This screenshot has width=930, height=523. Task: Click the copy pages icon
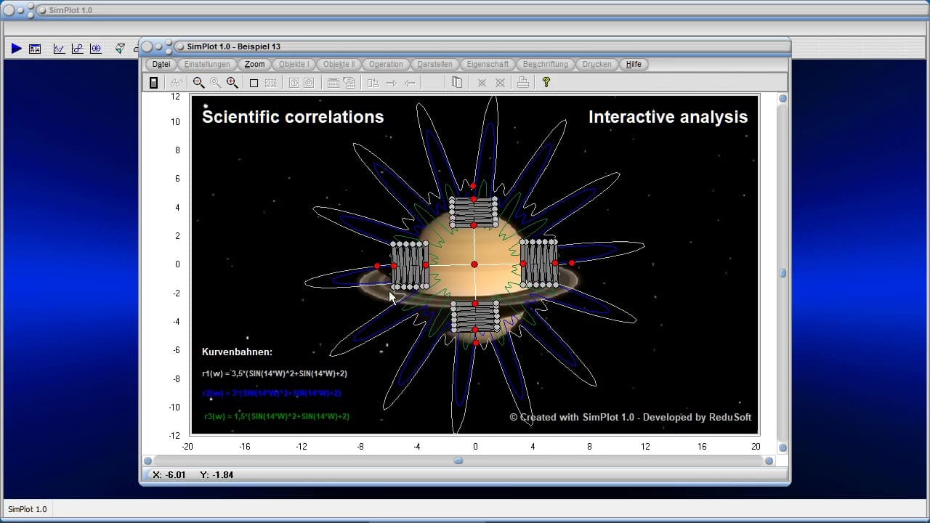pyautogui.click(x=456, y=83)
